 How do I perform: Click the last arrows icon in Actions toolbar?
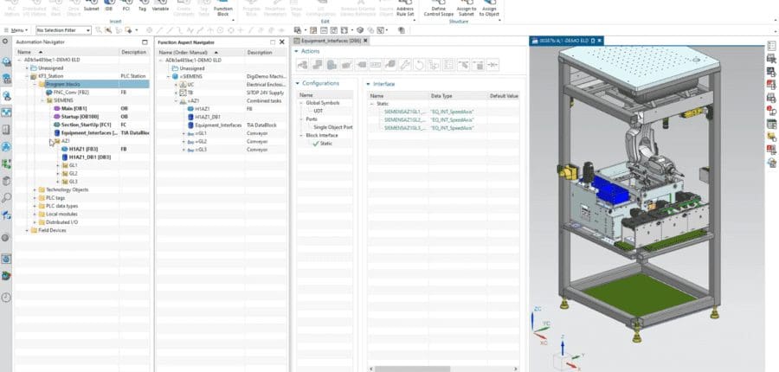(493, 65)
